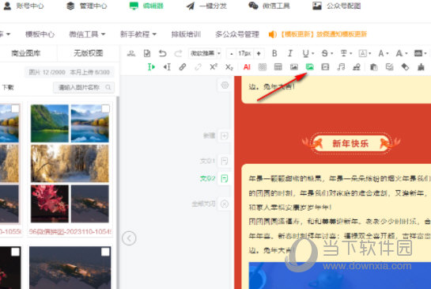Screen dimensions: 431x289
Task: Click the insert table icon
Action: pyautogui.click(x=278, y=67)
